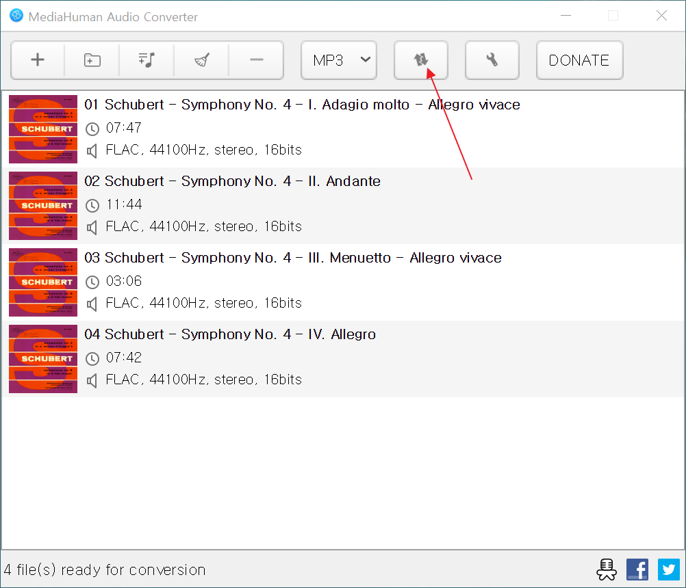Clear the list with the broom icon
This screenshot has height=588, width=686.
201,60
